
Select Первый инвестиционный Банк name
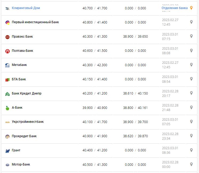tap(35, 22)
